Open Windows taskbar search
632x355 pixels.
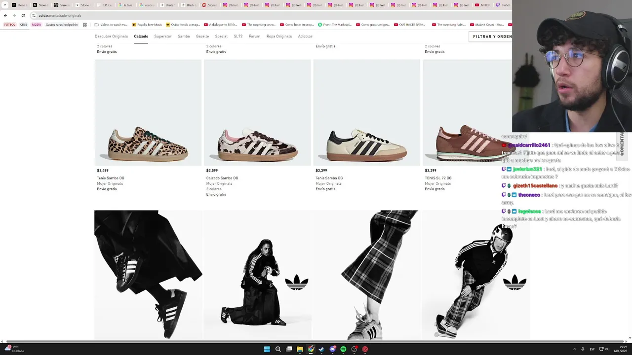[x=278, y=349]
